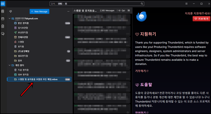Click the 받은 편지함 inbox icon
This screenshot has height=114, width=211.
(15, 23)
